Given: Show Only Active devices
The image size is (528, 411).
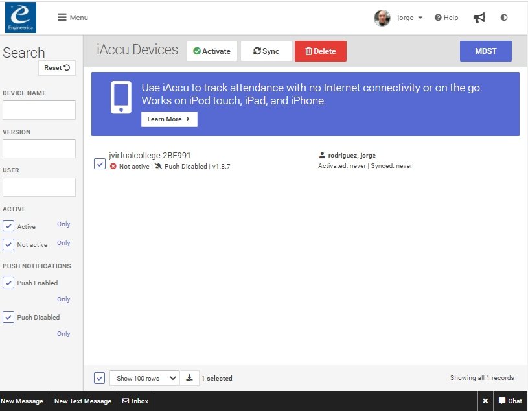Looking at the screenshot, I should [x=63, y=224].
